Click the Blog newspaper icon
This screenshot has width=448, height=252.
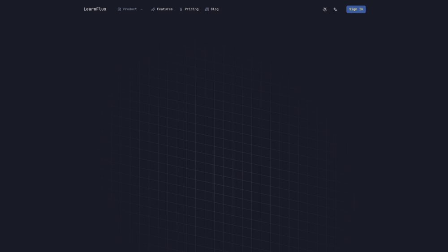point(207,9)
